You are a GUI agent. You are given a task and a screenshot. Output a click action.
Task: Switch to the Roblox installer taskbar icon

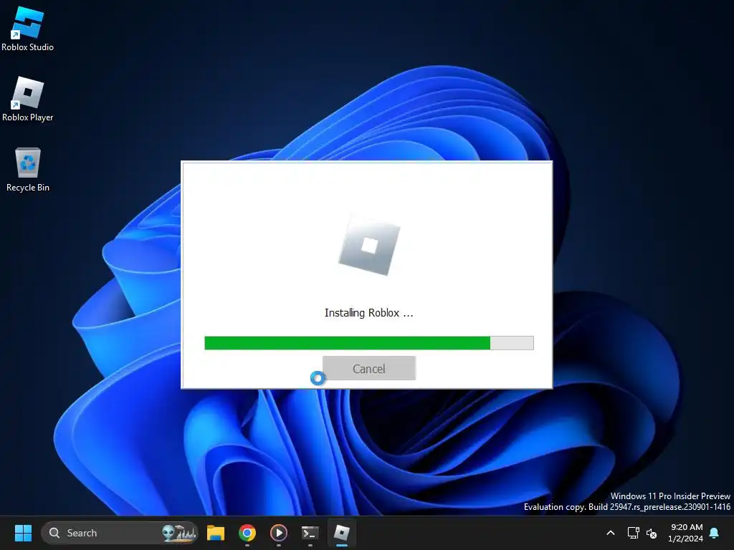point(342,533)
